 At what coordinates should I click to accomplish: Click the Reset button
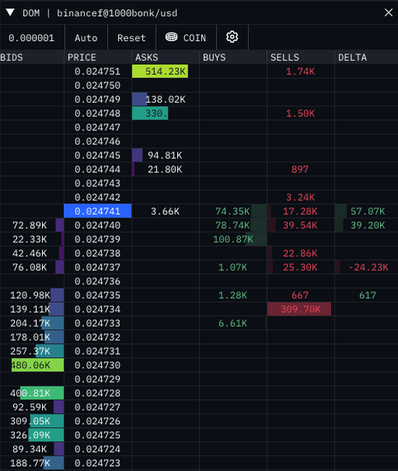point(131,38)
